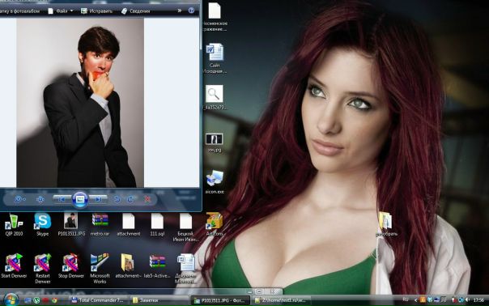Select the metro.rar archive icon

[100, 224]
